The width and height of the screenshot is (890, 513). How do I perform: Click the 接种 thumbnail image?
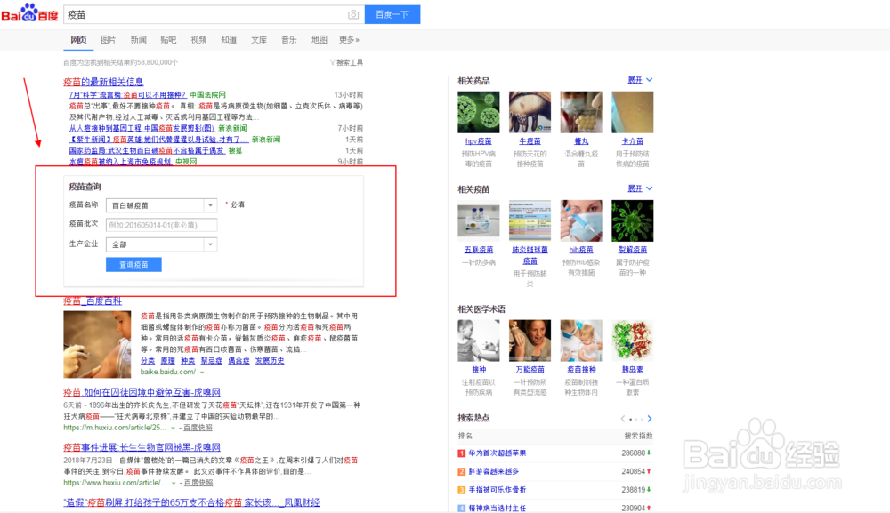click(479, 341)
